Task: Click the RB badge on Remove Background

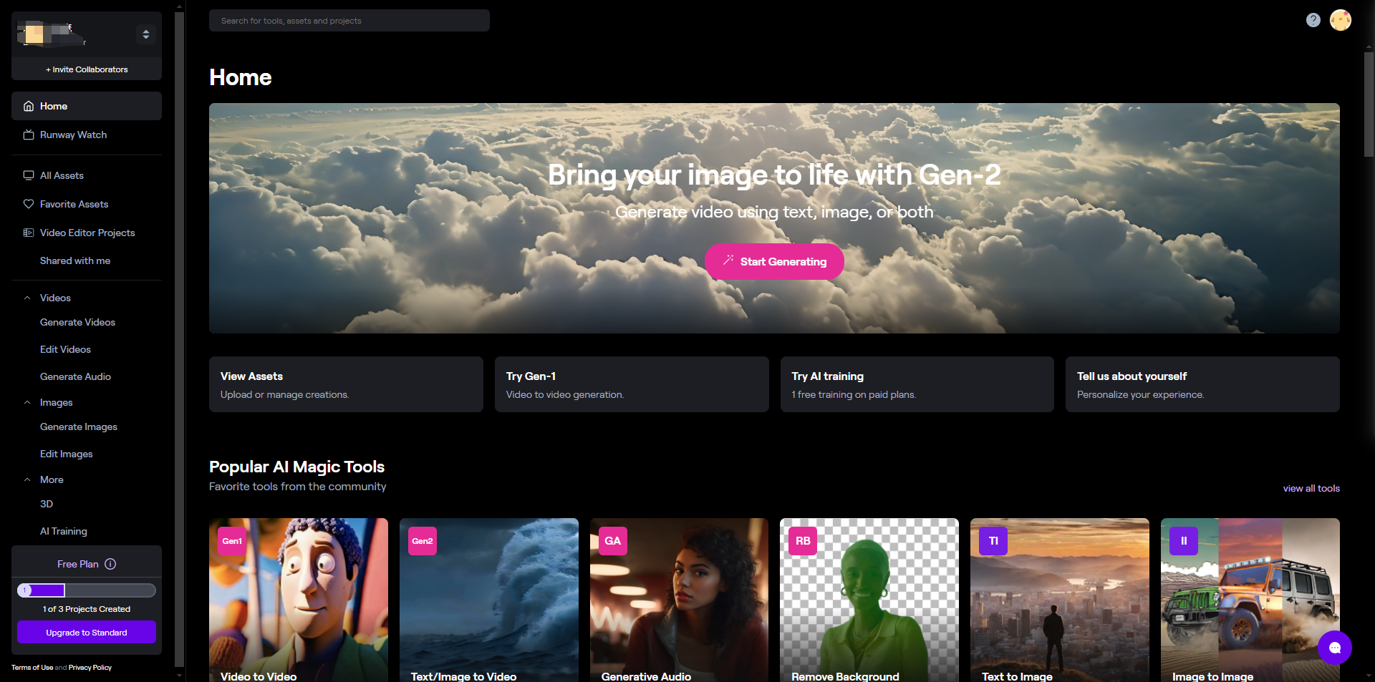Action: (x=803, y=541)
